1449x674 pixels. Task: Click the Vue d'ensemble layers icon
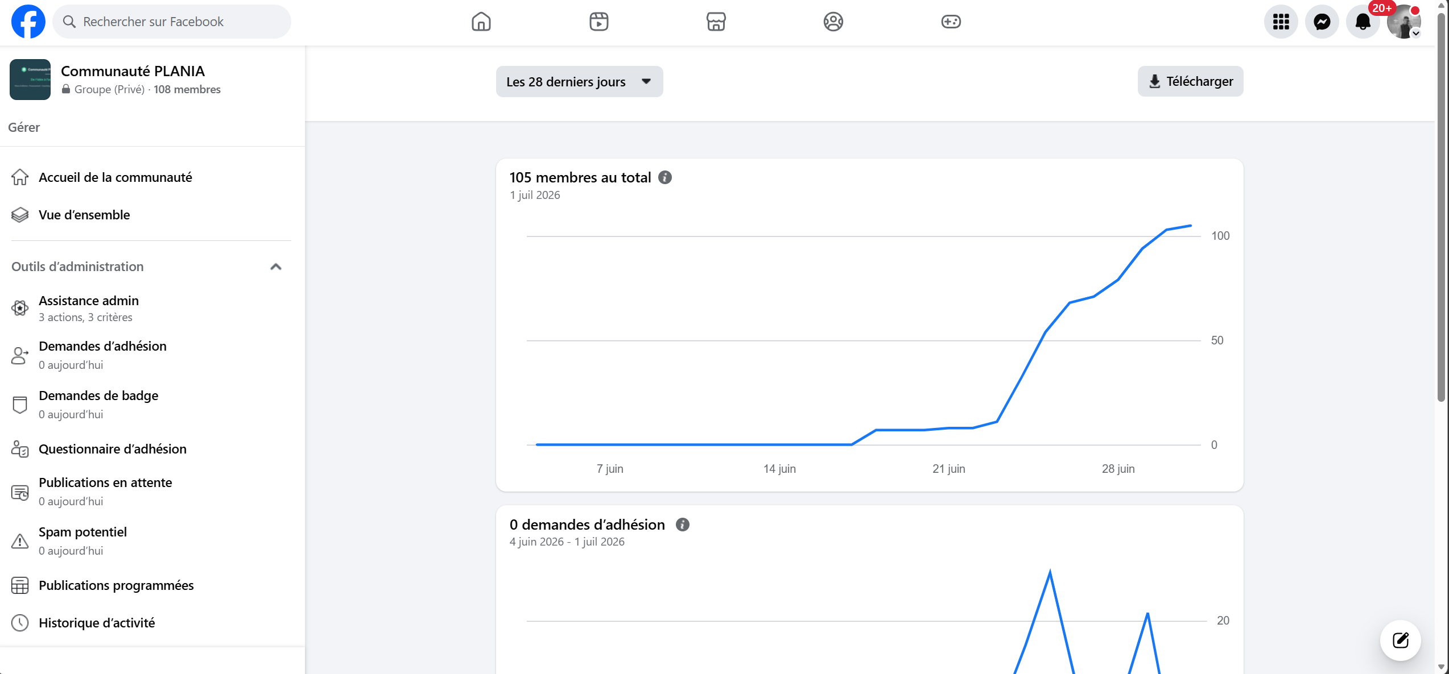tap(20, 215)
